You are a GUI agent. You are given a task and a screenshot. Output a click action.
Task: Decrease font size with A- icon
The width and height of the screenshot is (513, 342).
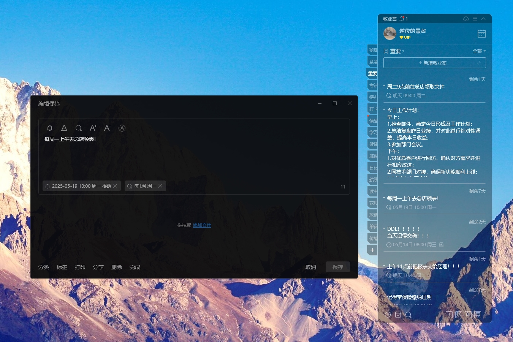(107, 128)
